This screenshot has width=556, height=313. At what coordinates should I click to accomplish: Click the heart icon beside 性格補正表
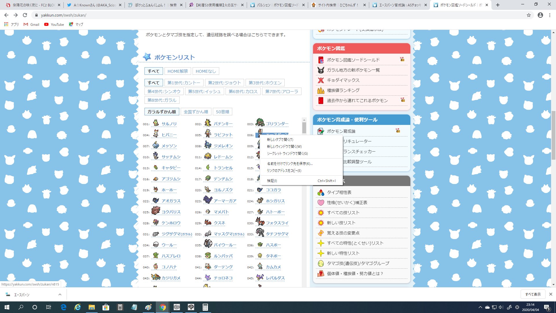(321, 203)
